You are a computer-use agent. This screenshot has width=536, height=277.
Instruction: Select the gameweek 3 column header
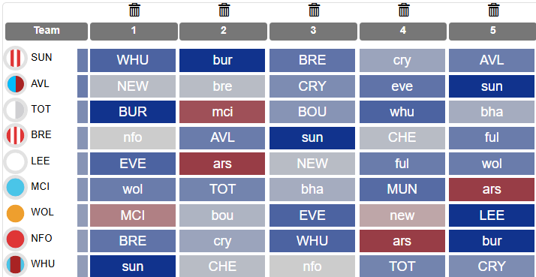coord(313,31)
